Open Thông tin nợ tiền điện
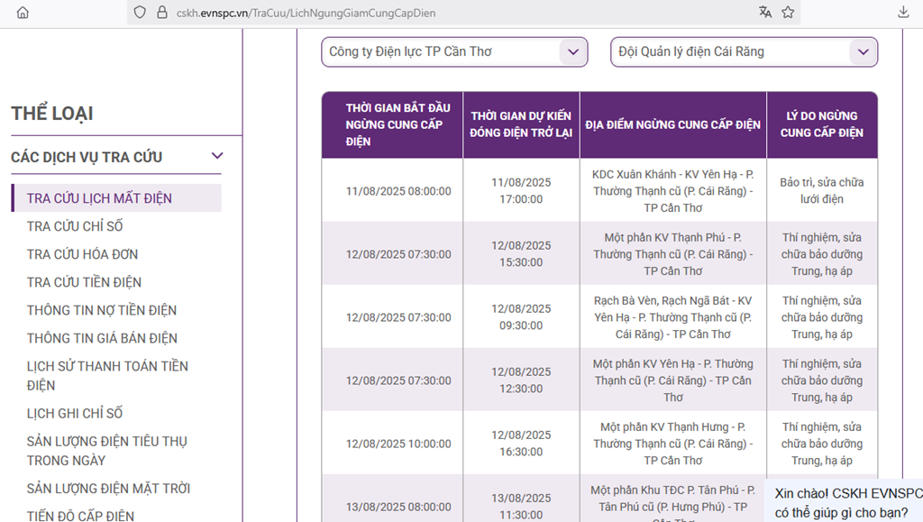 102,310
